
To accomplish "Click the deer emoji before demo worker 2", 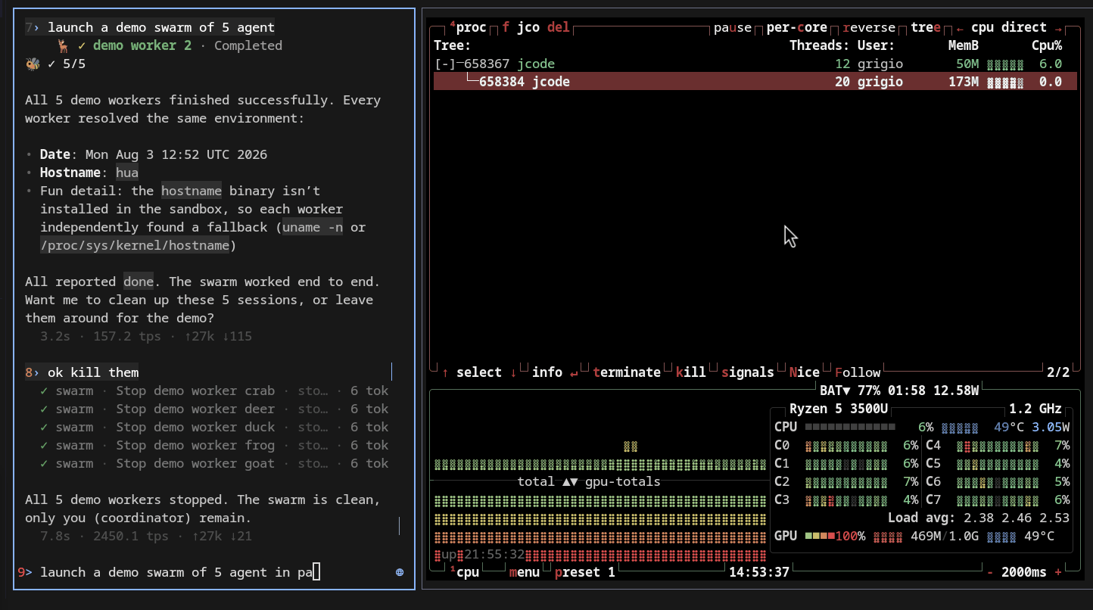I will [x=63, y=45].
